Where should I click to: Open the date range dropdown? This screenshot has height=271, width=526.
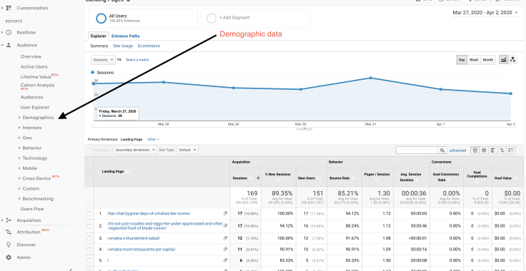point(485,13)
